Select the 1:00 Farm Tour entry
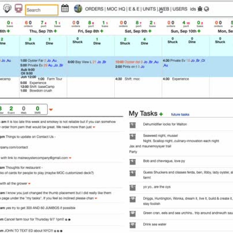This screenshot has width=233, height=233. [x=50, y=79]
